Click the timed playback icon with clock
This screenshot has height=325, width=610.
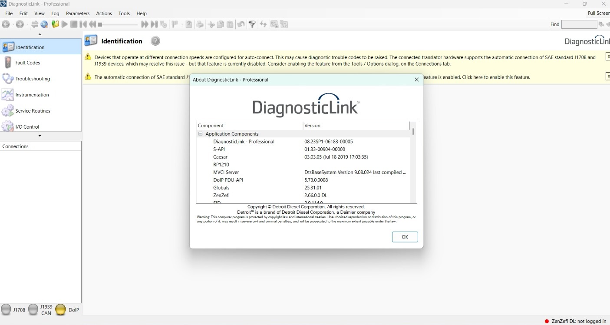tap(164, 24)
